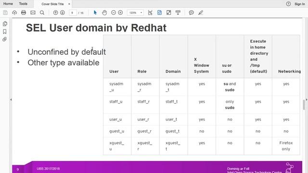Close the Cover Slide Title tab
Image resolution: width=308 pixels, height=173 pixels.
tap(69, 4)
